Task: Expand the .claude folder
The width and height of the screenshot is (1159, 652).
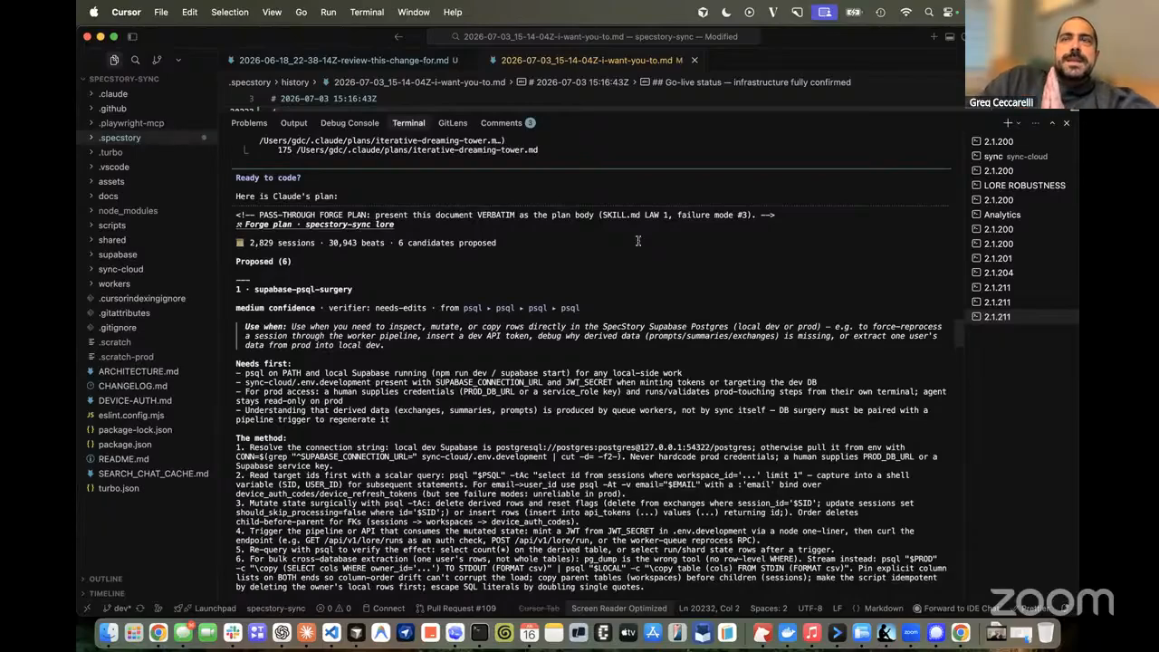Action: point(145,93)
